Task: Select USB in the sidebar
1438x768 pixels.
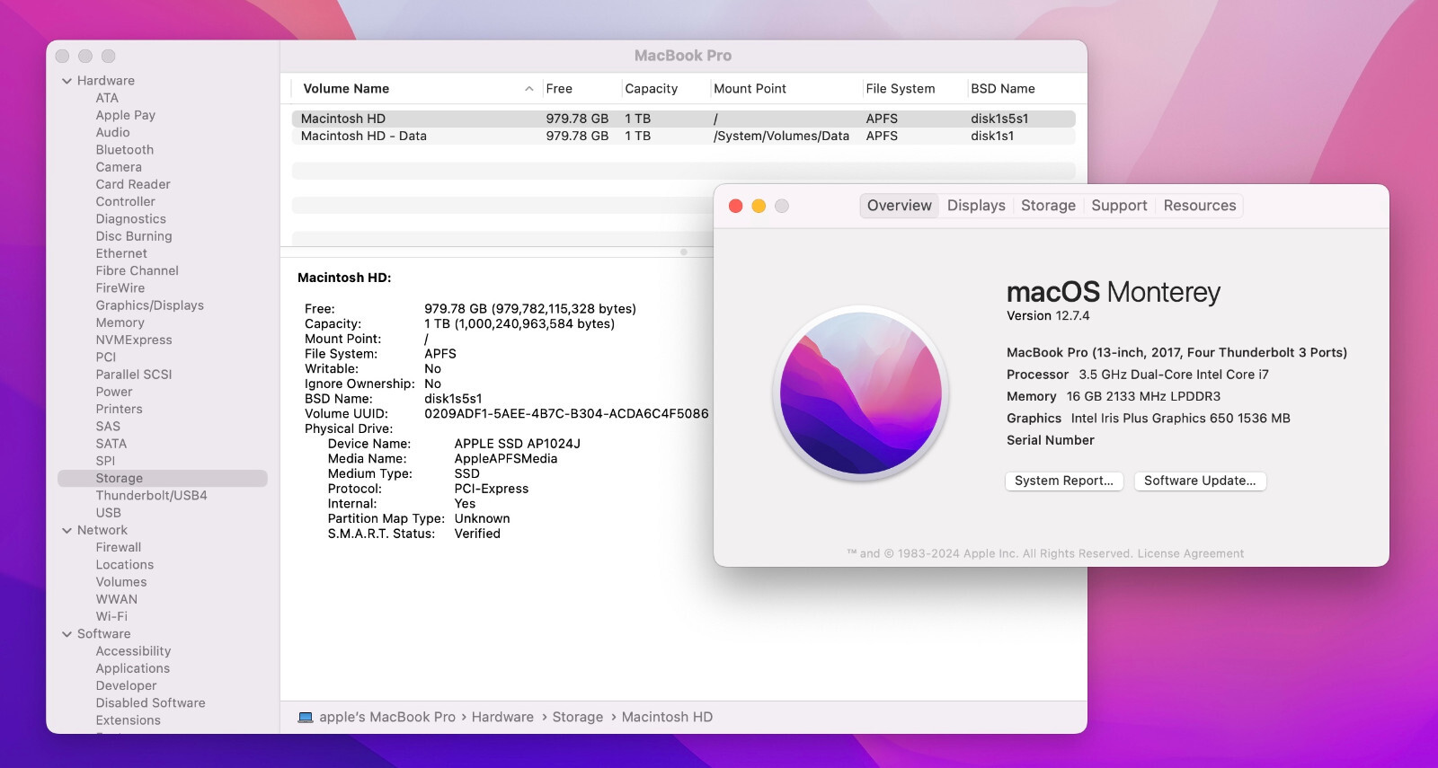Action: (109, 513)
